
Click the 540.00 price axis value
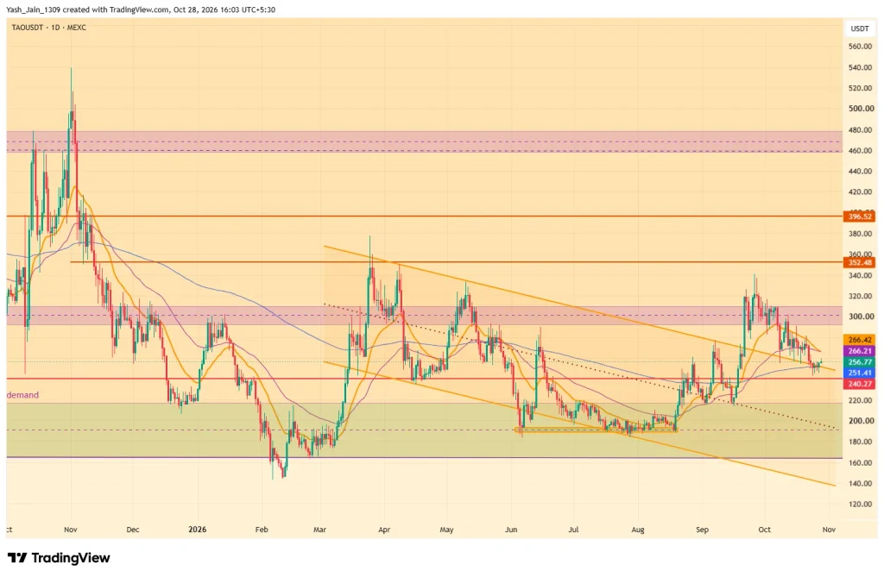click(861, 67)
